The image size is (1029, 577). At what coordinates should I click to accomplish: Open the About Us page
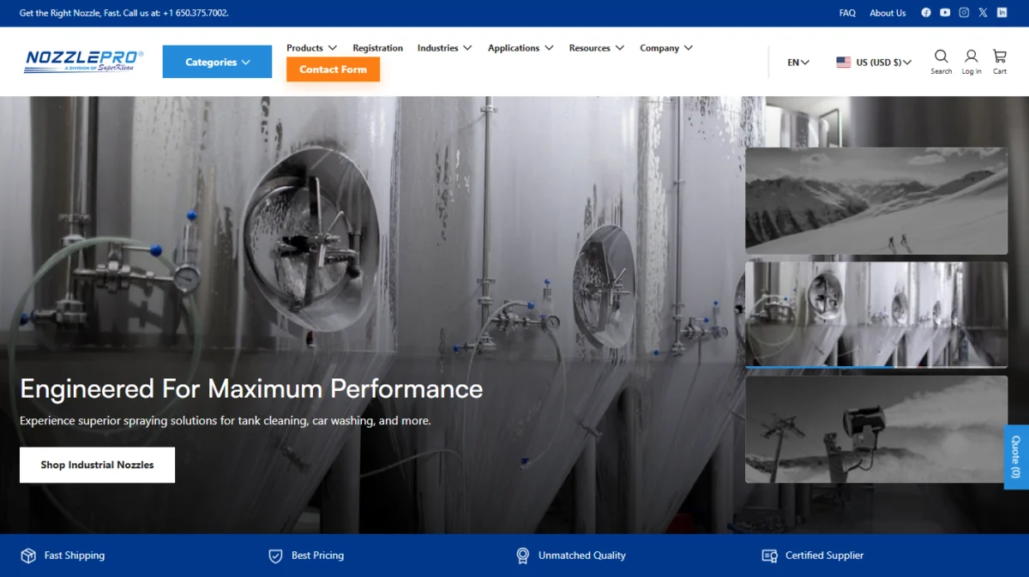[x=888, y=12]
